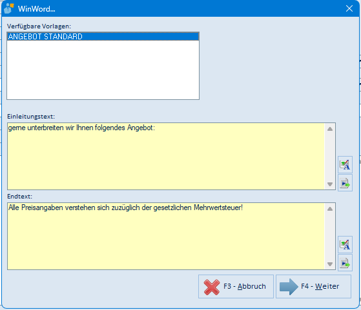Cancel with the F3 - Abbruch button
The image size is (361, 310).
coord(236,286)
